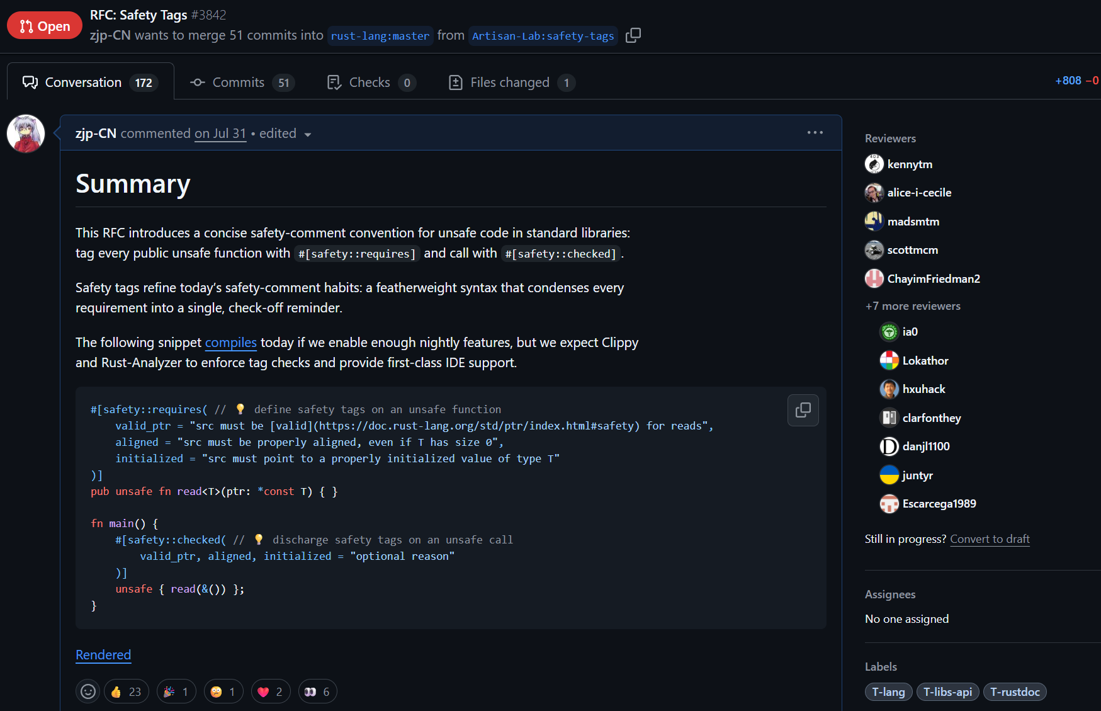Collapse the +7 more reviewers list
Viewport: 1101px width, 711px height.
tap(913, 306)
